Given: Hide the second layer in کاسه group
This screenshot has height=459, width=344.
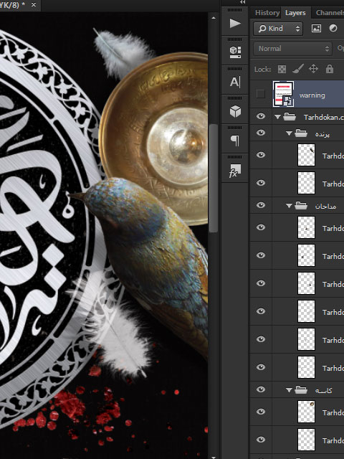Looking at the screenshot, I should pos(261,440).
